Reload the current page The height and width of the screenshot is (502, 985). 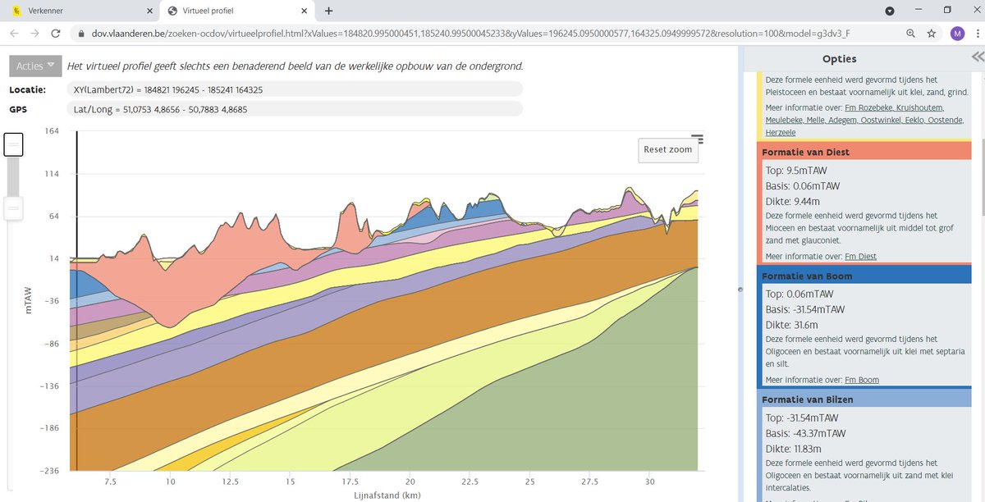click(55, 34)
